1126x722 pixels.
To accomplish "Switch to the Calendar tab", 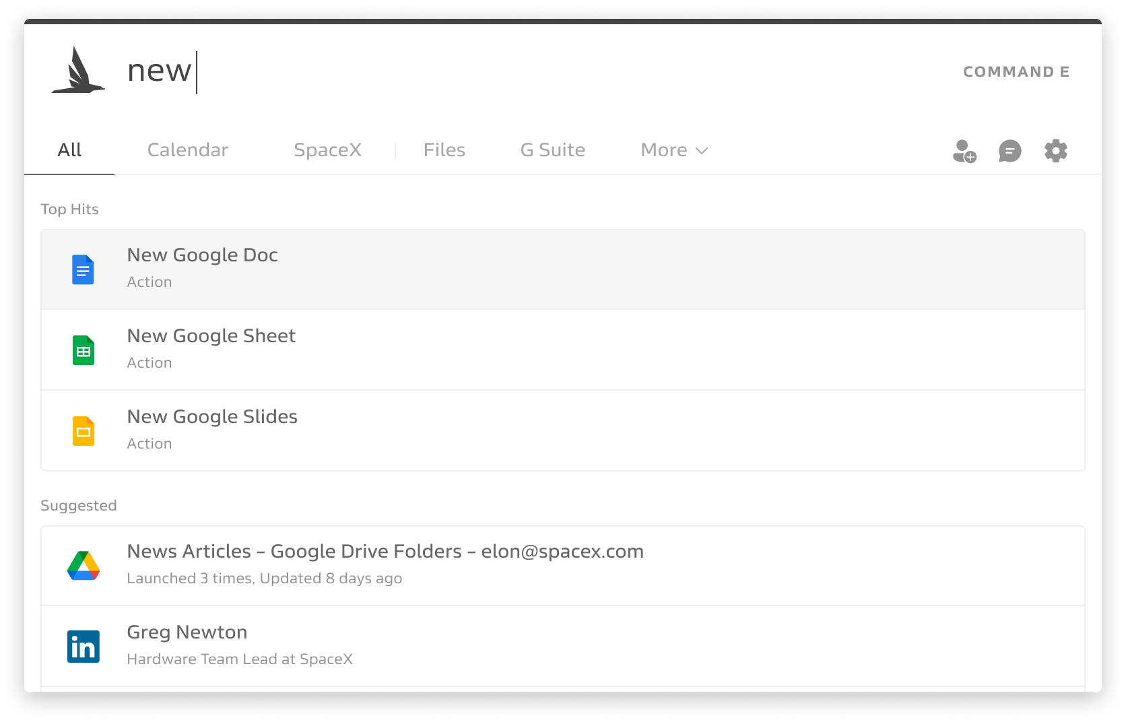I will click(188, 150).
